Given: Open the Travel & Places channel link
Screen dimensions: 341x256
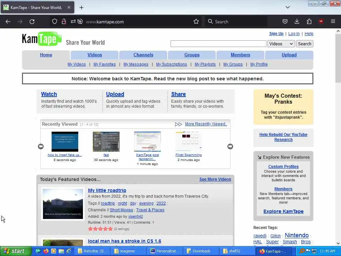Looking at the screenshot, I should tap(150, 210).
